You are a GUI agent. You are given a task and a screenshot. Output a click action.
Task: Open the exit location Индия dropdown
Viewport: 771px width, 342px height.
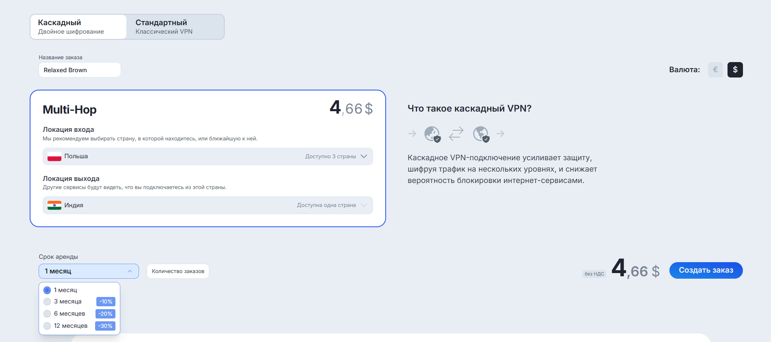pyautogui.click(x=207, y=205)
